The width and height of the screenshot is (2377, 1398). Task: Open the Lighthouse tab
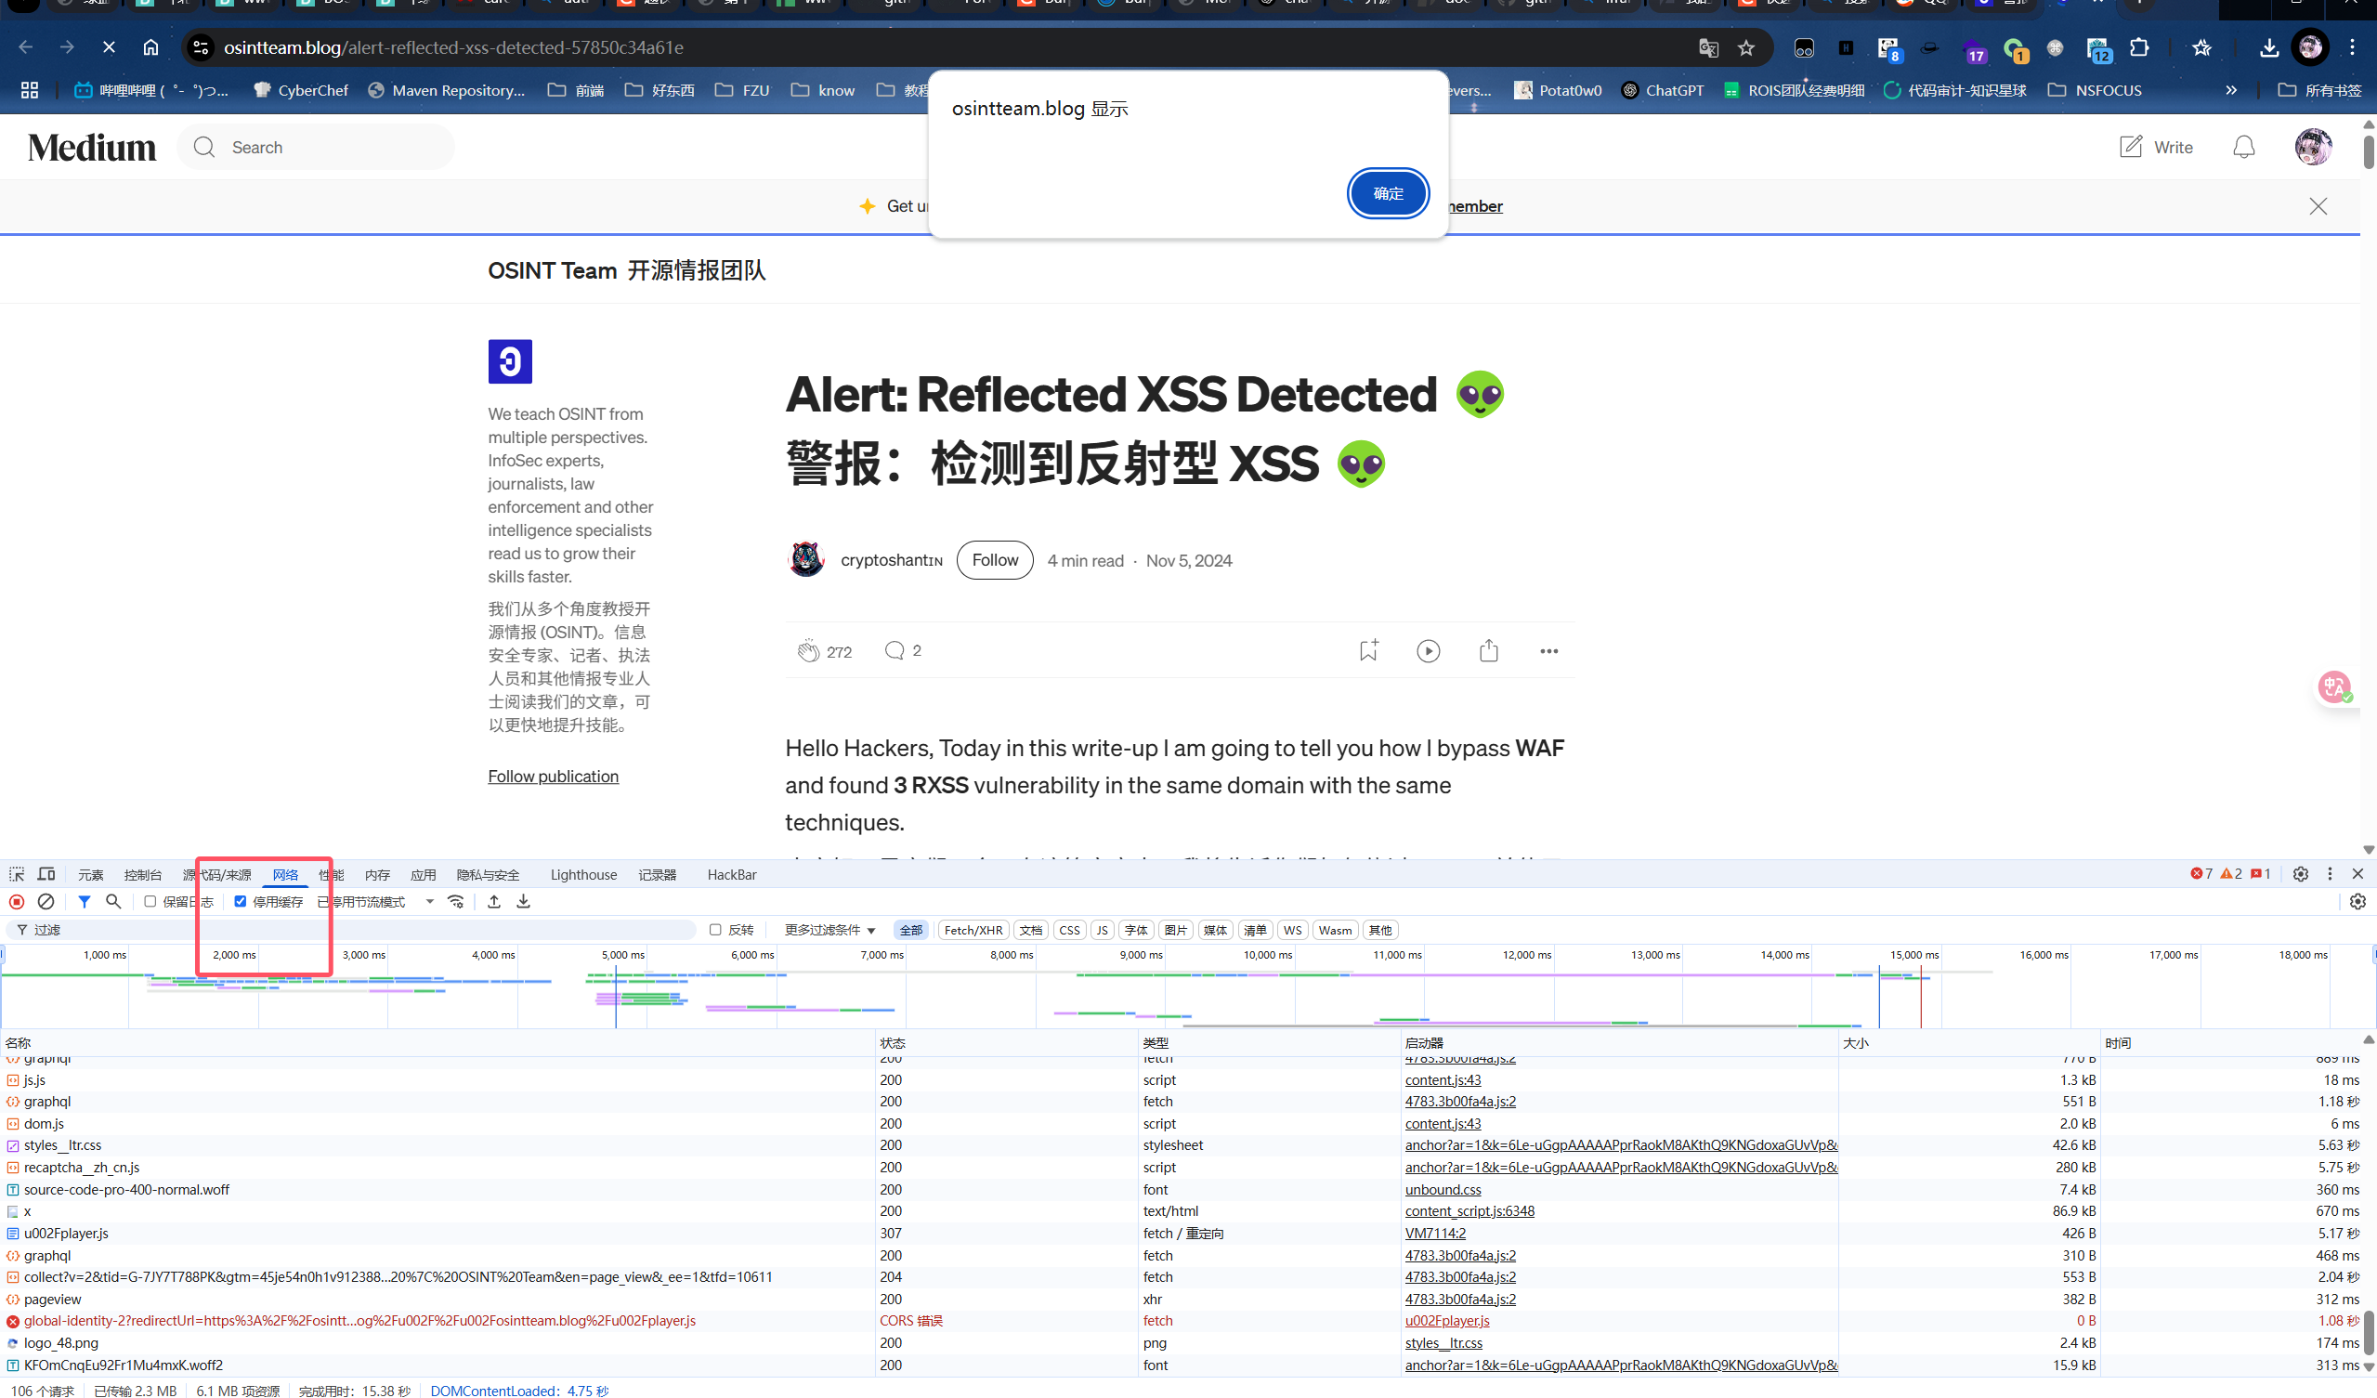[584, 875]
